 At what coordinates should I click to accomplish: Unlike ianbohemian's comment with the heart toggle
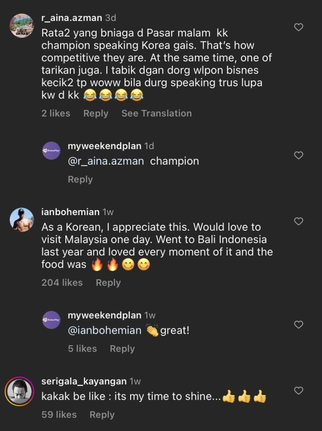[x=298, y=221]
